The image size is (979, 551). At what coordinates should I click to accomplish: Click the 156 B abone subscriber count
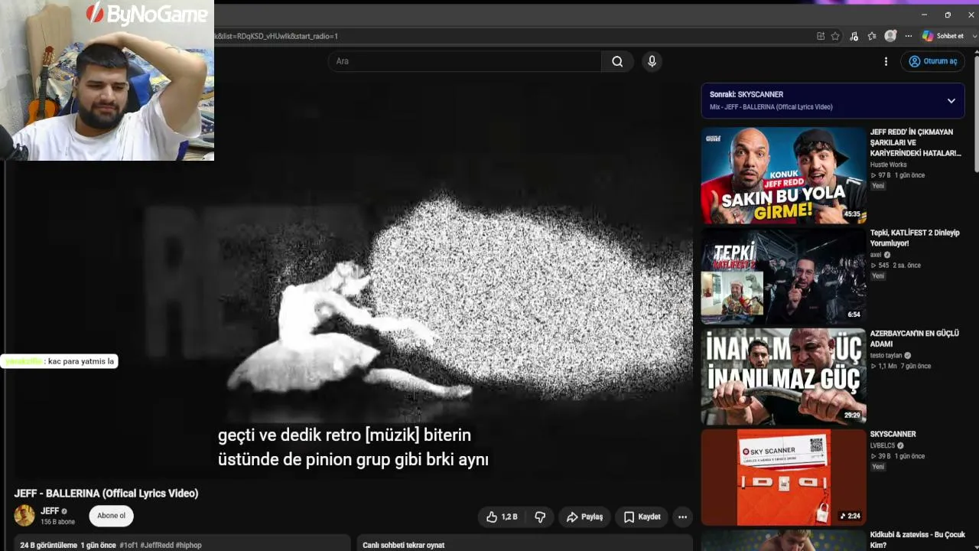click(57, 522)
